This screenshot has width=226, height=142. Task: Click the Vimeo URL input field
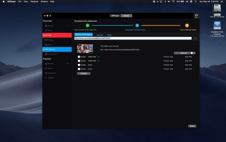point(133,38)
